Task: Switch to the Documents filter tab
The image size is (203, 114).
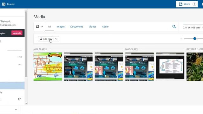Action: [77, 27]
